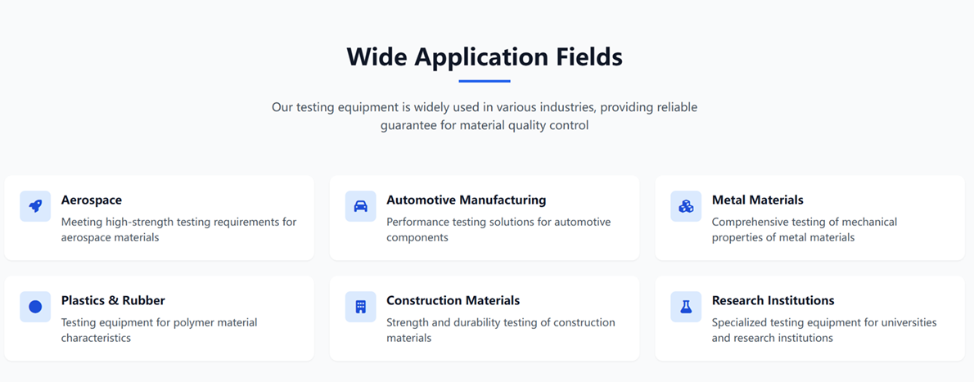Click the automotive components description text
This screenshot has height=382, width=974.
click(498, 229)
